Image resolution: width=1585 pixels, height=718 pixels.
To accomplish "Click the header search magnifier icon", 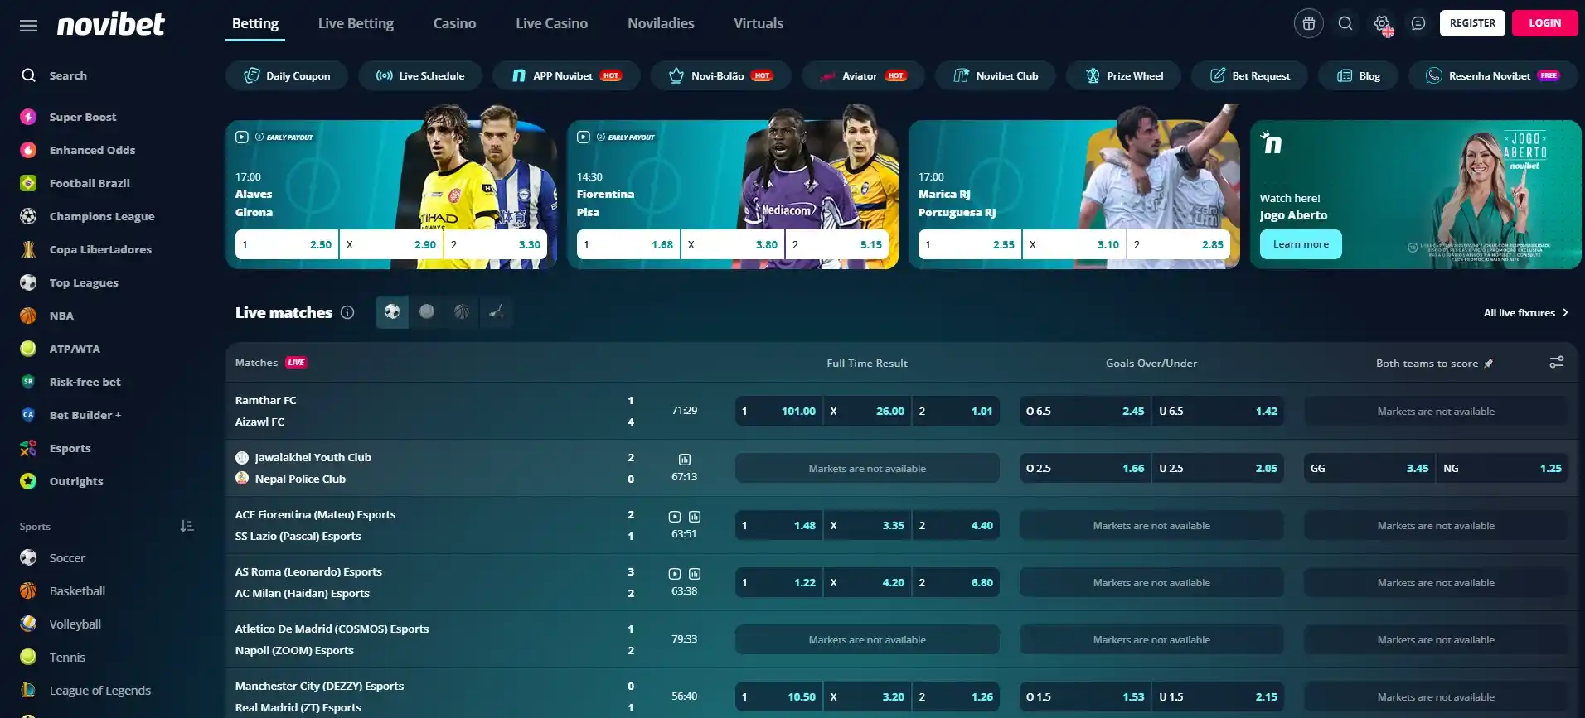I will pos(1345,23).
